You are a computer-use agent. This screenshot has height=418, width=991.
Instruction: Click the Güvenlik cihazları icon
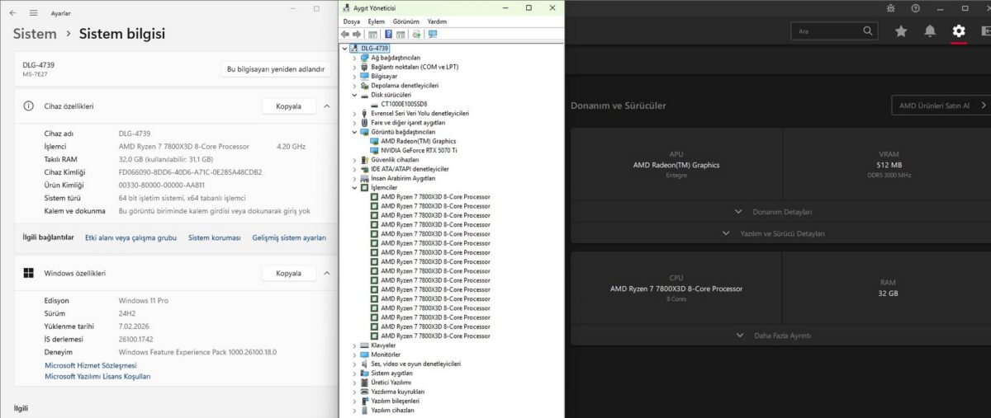pyautogui.click(x=364, y=160)
